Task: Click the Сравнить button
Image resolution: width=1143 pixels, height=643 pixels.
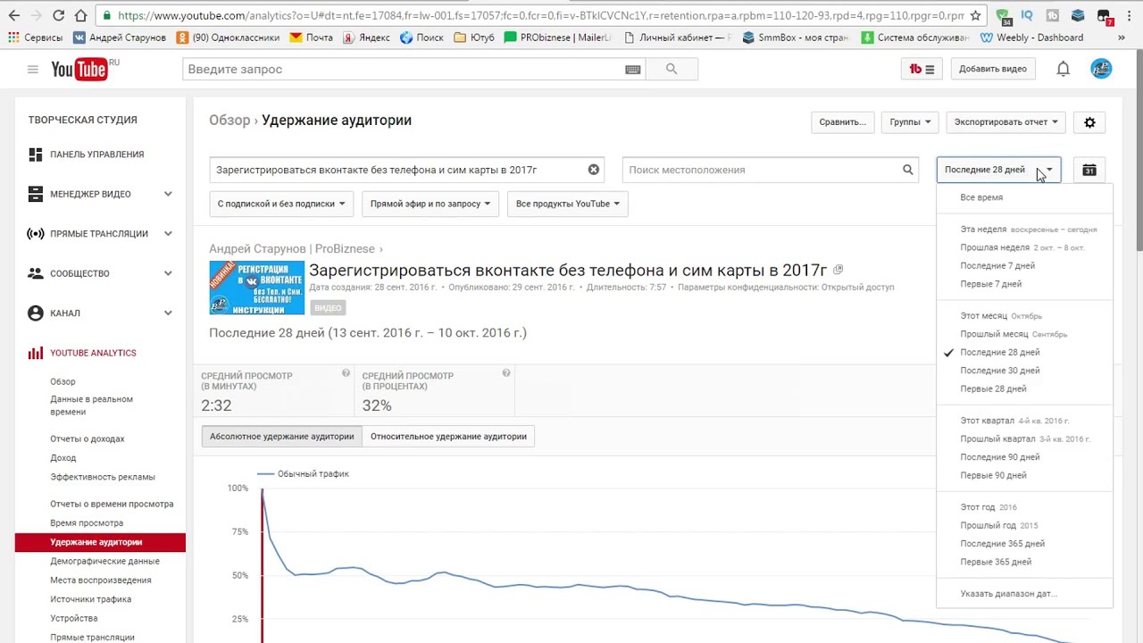Action: pyautogui.click(x=842, y=122)
